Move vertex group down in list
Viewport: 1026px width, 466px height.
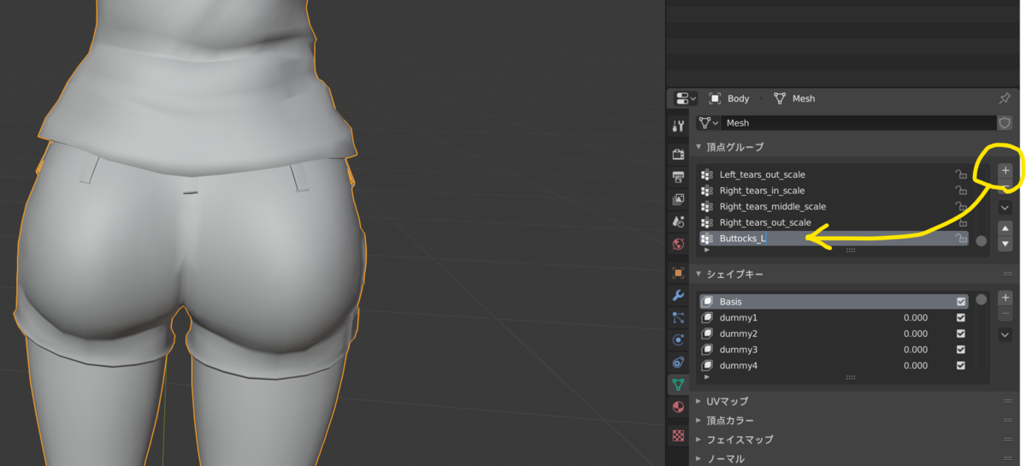pos(1005,245)
